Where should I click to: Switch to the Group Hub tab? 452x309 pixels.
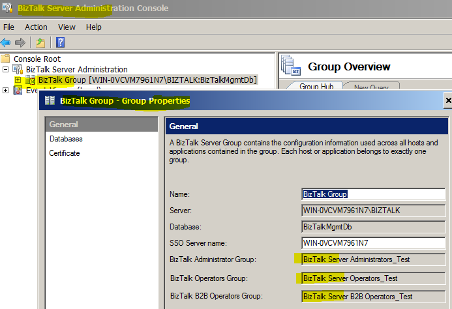316,86
